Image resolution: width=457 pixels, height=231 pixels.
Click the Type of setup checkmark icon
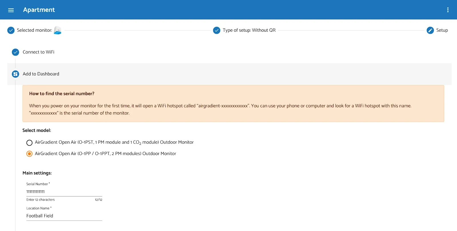point(216,30)
